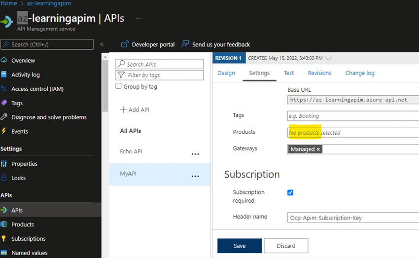Image resolution: width=419 pixels, height=258 pixels.
Task: Click the API Management service logo icon
Action: [6, 21]
